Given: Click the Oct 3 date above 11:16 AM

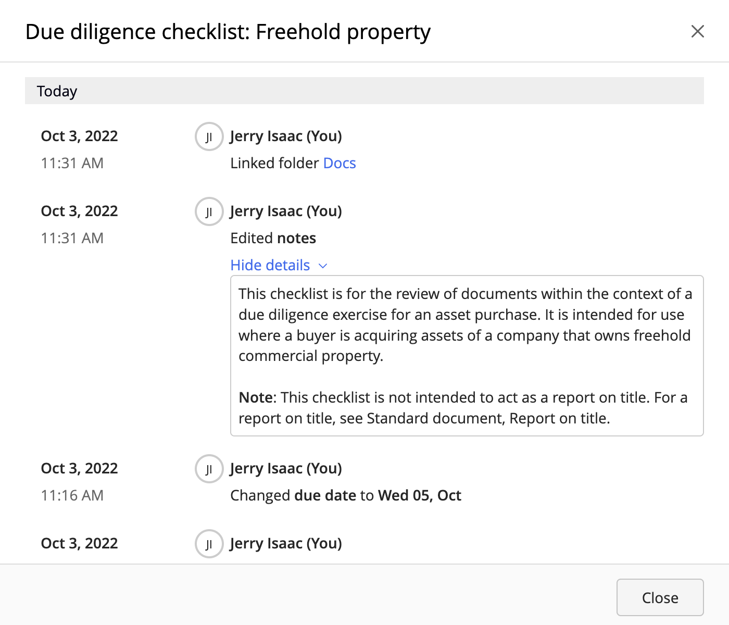Looking at the screenshot, I should tap(80, 468).
